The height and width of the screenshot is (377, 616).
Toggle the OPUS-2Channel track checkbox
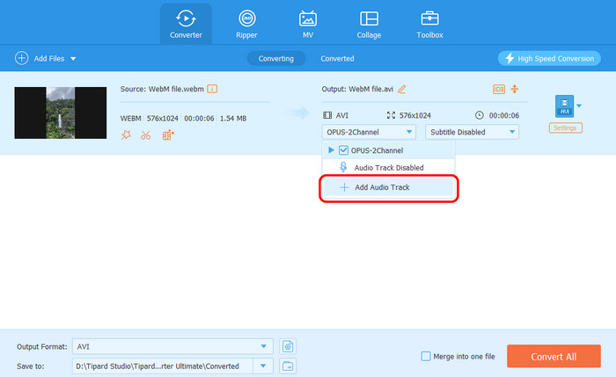tap(343, 150)
